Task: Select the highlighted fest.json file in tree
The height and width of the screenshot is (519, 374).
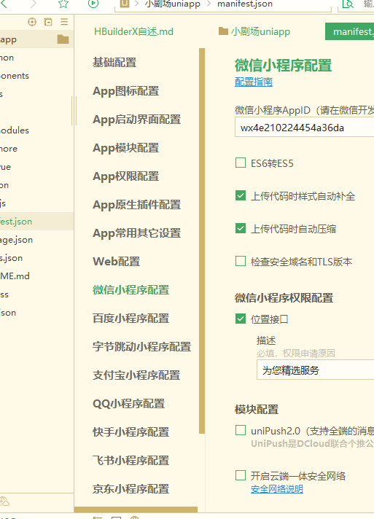Action: point(36,222)
